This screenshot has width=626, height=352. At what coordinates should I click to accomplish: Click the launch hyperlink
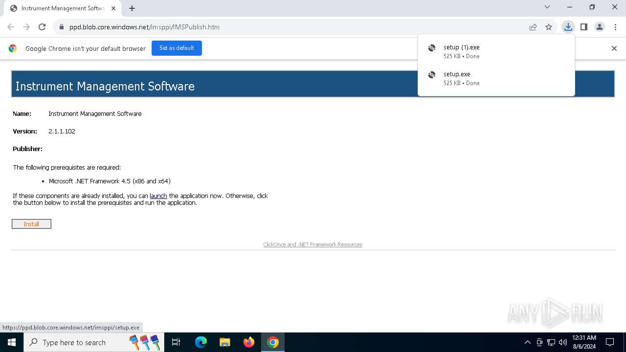(x=158, y=196)
